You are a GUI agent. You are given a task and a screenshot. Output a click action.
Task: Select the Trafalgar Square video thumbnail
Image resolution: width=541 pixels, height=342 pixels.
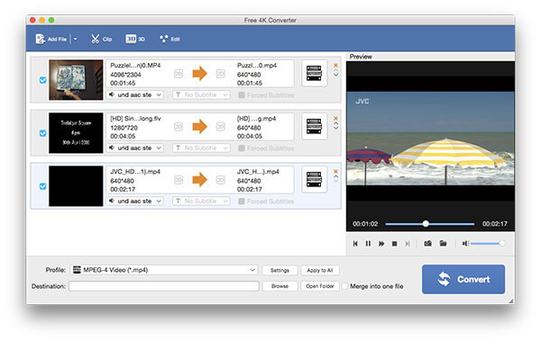tap(76, 133)
